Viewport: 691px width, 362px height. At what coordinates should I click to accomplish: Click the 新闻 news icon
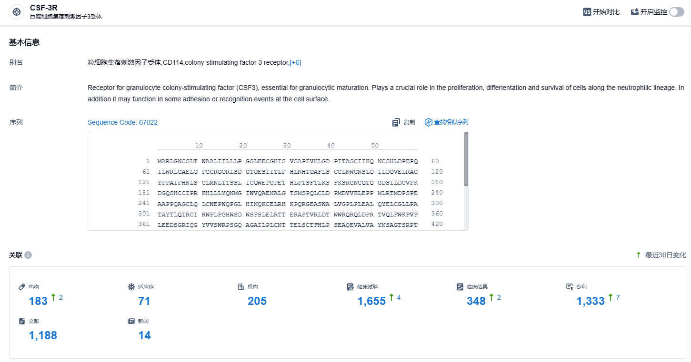tap(131, 321)
